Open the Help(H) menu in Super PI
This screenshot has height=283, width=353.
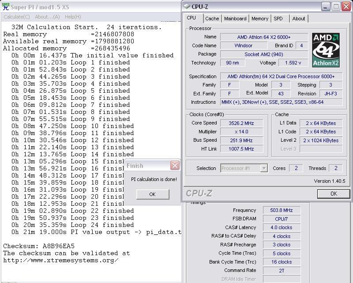coord(73,17)
